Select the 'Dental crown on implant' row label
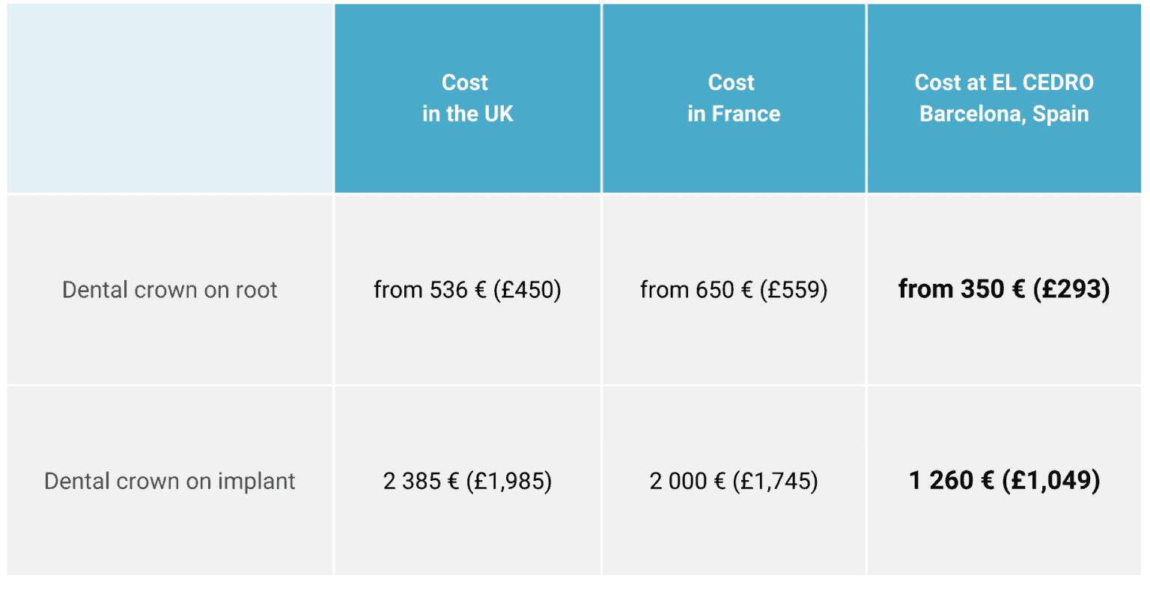Viewport: 1150px width, 594px height. 170,481
